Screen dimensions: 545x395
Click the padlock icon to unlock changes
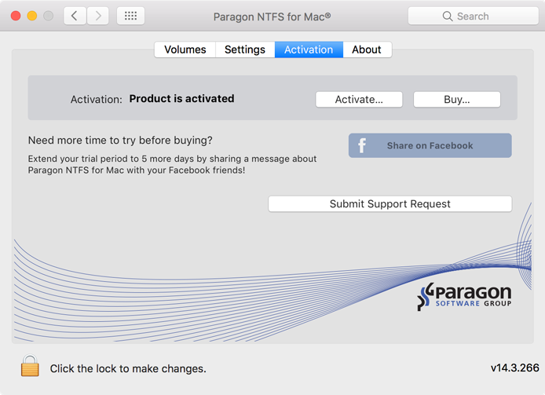tap(30, 367)
